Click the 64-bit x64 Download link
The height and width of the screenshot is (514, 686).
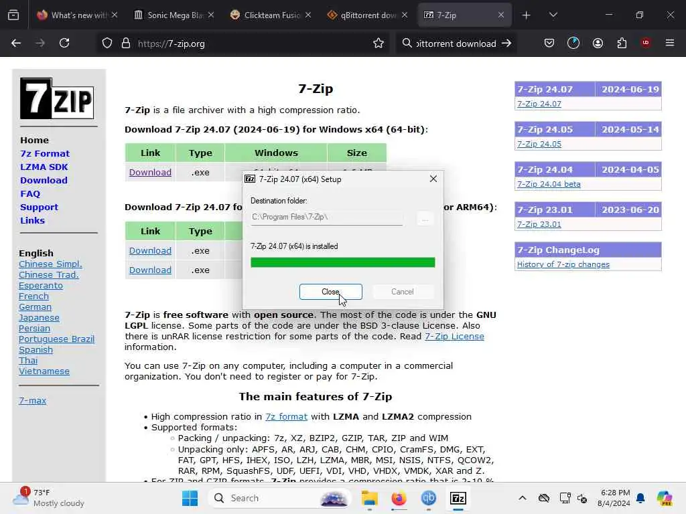tap(150, 172)
